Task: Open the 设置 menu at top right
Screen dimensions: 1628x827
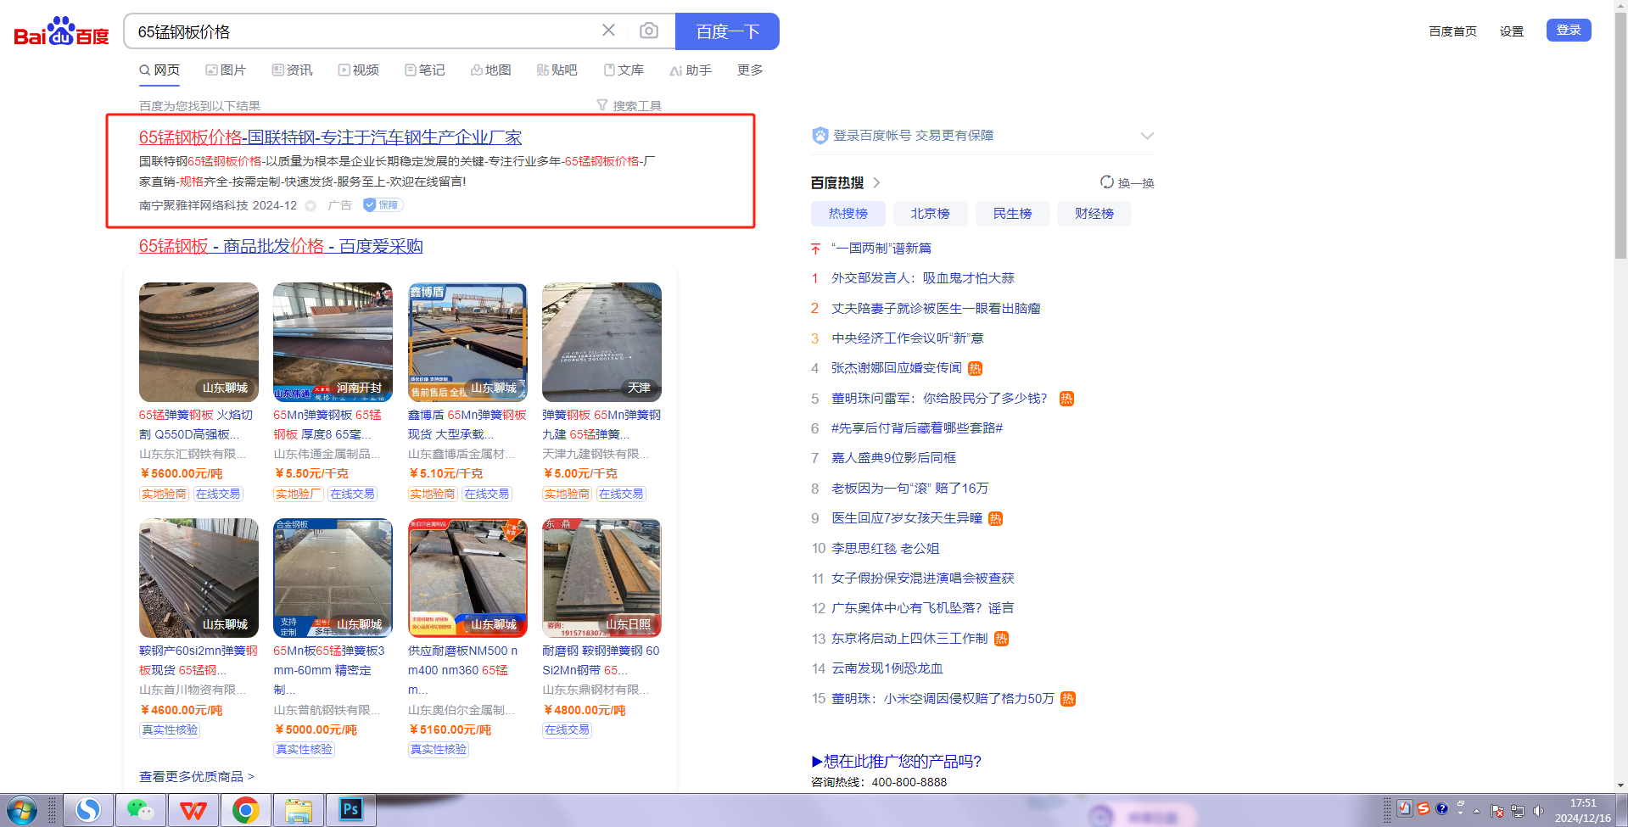Action: click(1512, 31)
